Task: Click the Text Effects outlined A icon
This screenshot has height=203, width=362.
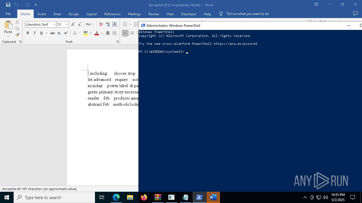Action: tap(75, 33)
